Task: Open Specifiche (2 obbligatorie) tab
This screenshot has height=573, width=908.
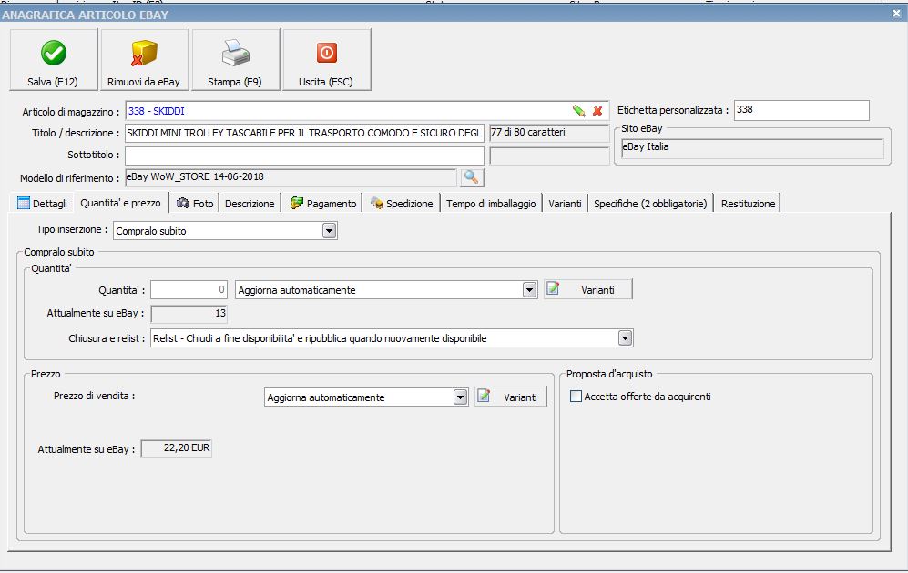Action: pyautogui.click(x=650, y=204)
